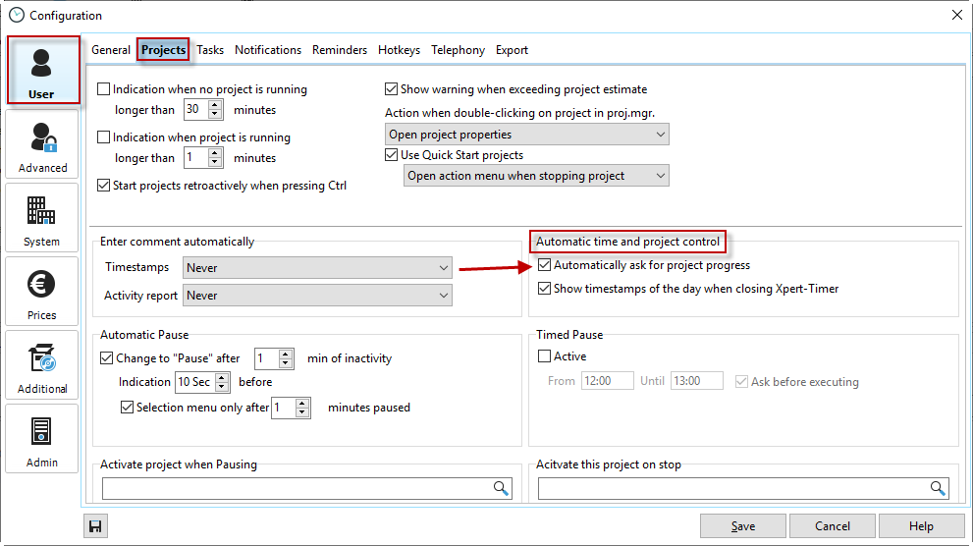Open the Prices settings section
Screen dimensions: 973x546
(x=41, y=292)
